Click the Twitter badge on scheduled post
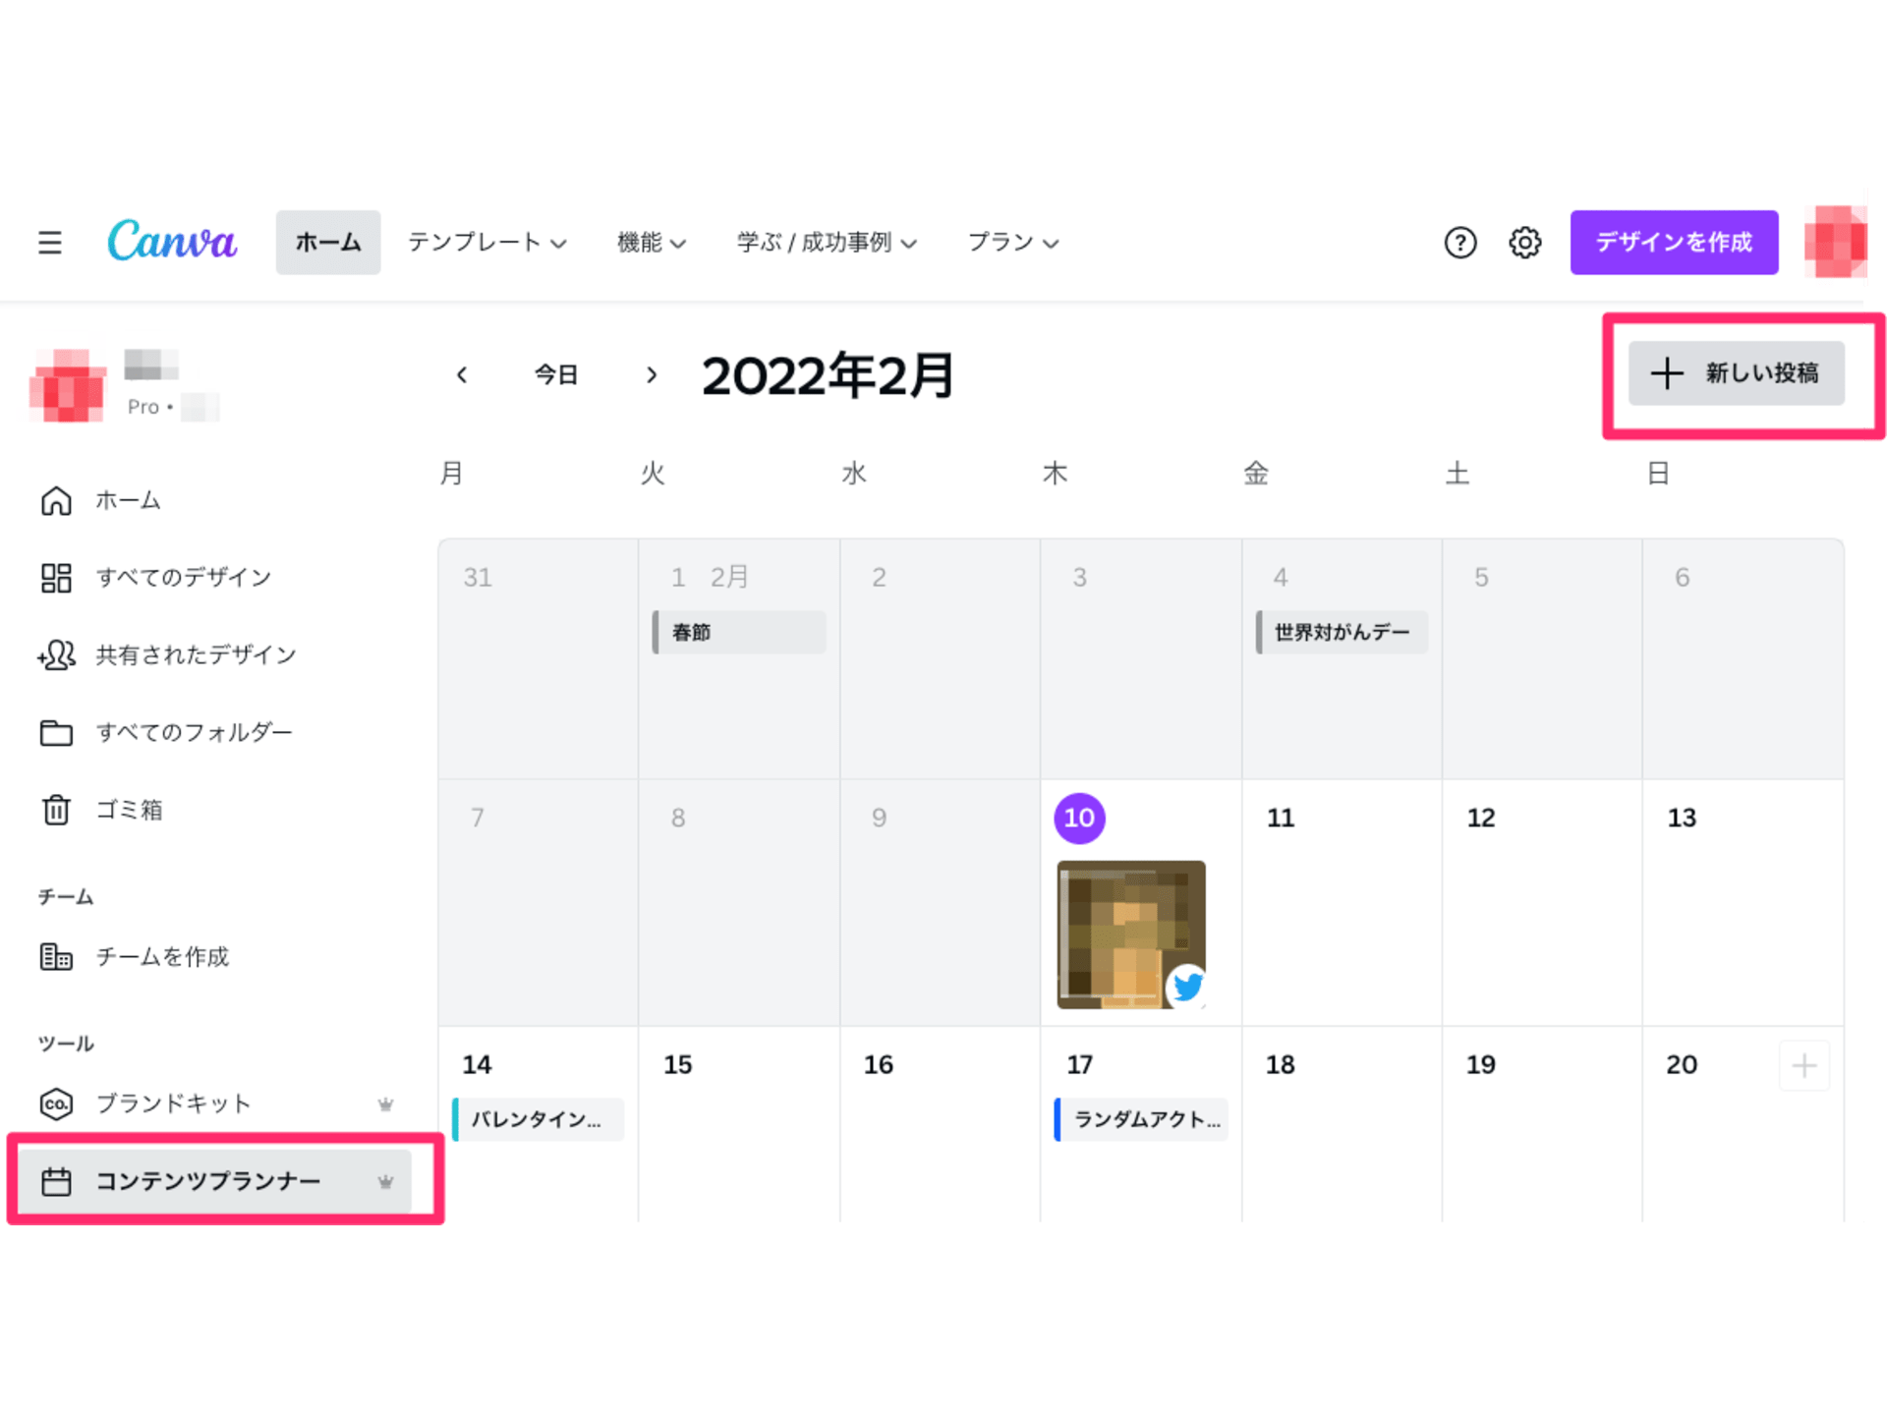The width and height of the screenshot is (1887, 1415). coord(1187,986)
